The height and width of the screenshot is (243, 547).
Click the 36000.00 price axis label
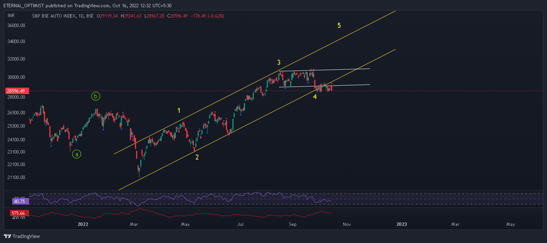click(16, 26)
